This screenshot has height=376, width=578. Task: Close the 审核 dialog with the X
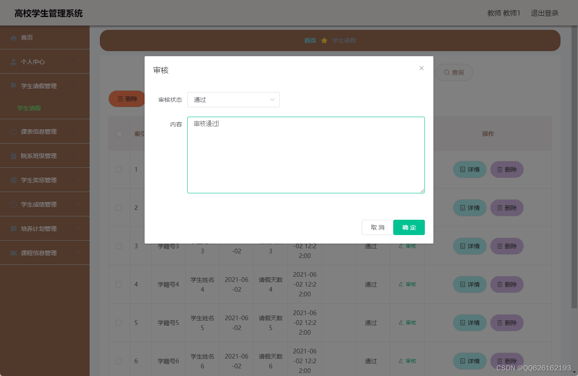[421, 68]
